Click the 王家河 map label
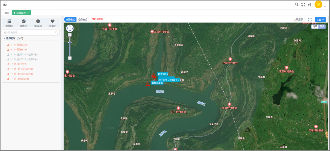 (112, 93)
